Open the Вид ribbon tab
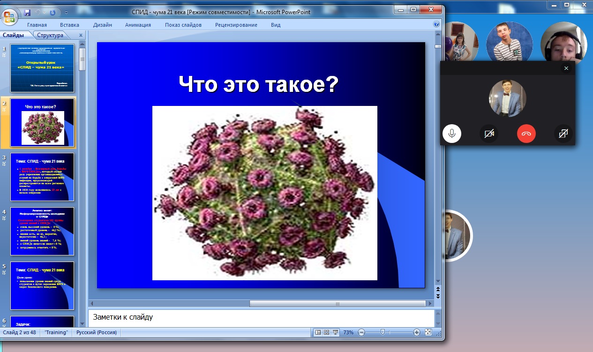Screen dimensions: 593x352 tap(276, 25)
